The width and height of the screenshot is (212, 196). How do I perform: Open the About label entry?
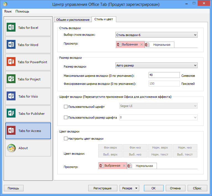(x=23, y=148)
